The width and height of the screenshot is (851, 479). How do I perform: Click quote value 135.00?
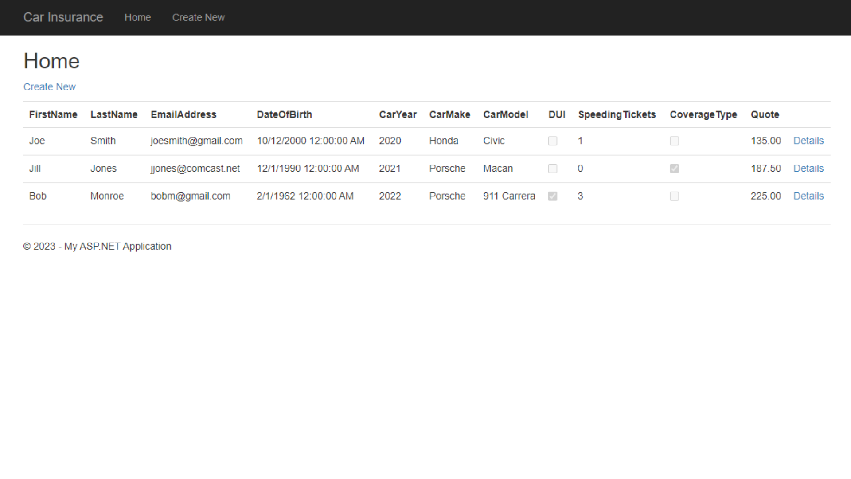765,141
